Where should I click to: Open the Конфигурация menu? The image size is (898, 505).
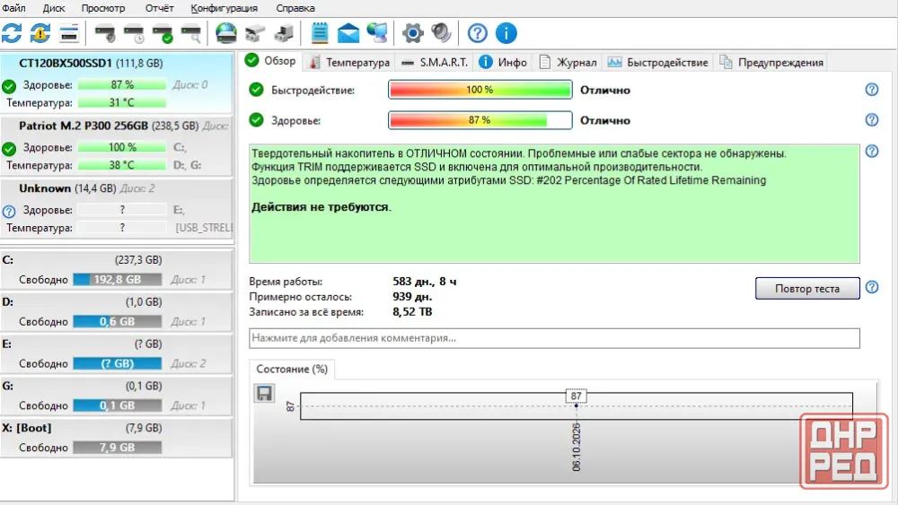224,8
